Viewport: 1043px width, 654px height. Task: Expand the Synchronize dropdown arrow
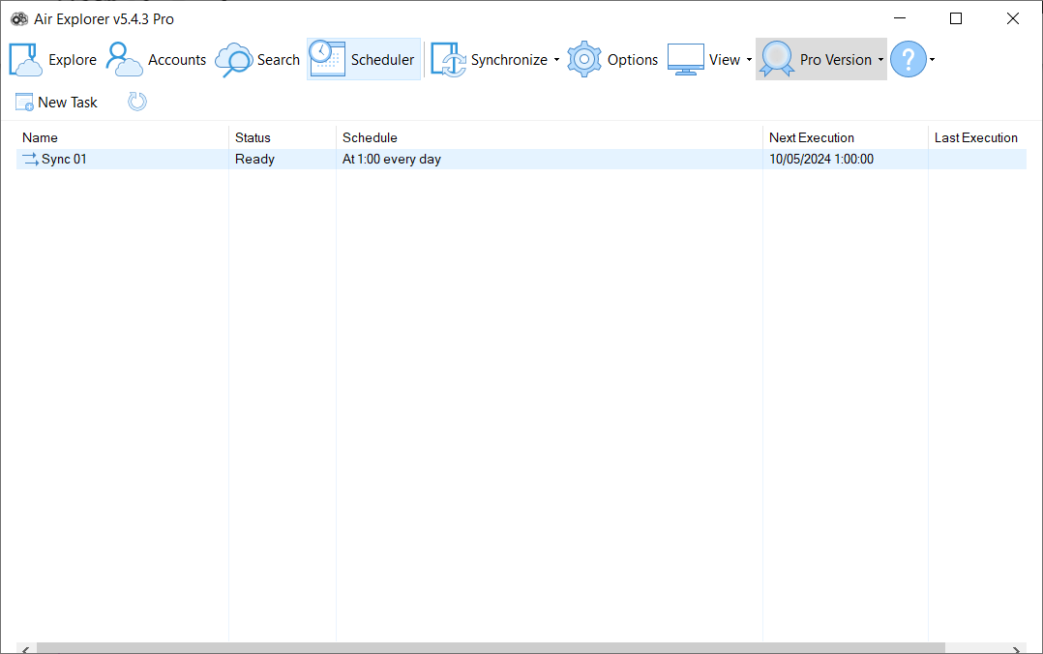click(x=556, y=60)
